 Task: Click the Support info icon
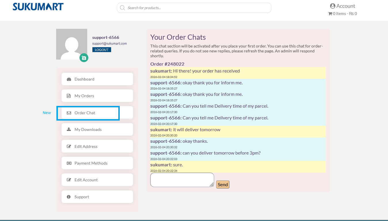(x=69, y=197)
